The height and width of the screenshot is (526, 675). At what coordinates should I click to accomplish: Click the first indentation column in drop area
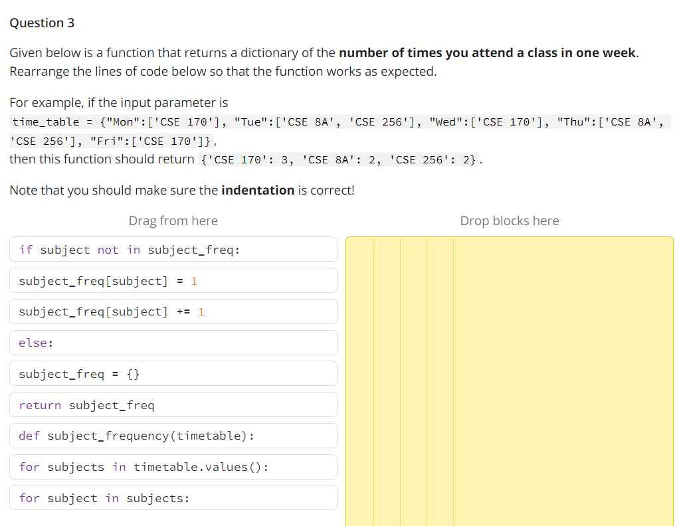coord(360,379)
